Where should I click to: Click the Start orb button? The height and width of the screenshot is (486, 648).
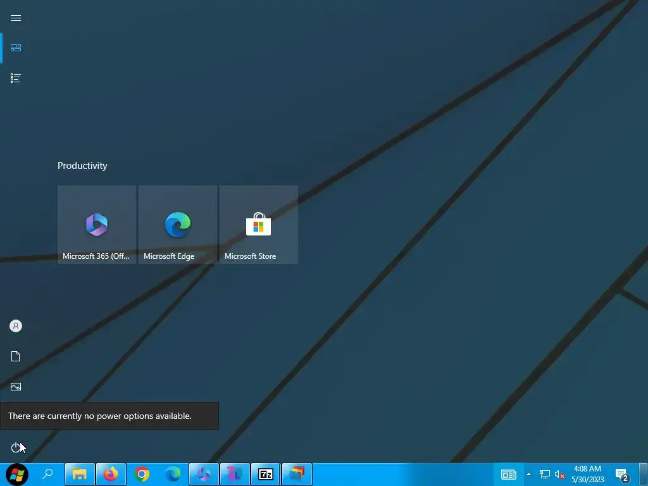point(17,474)
